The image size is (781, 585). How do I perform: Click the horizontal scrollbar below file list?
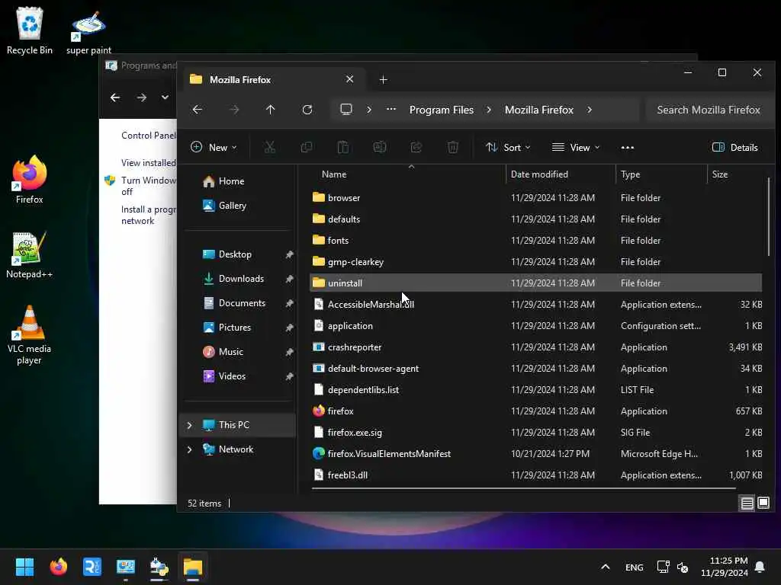coord(523,488)
